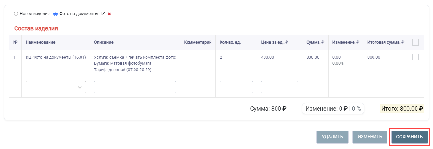Click the УДАЛИТЬ button
This screenshot has width=433, height=149.
point(332,137)
